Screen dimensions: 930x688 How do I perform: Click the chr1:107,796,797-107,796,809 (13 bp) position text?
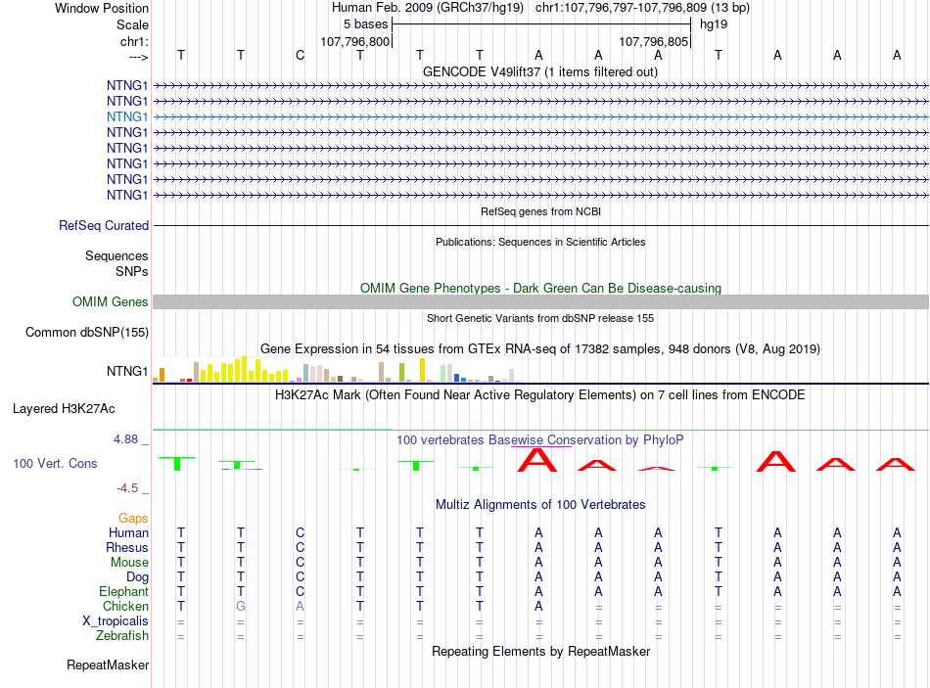point(642,8)
